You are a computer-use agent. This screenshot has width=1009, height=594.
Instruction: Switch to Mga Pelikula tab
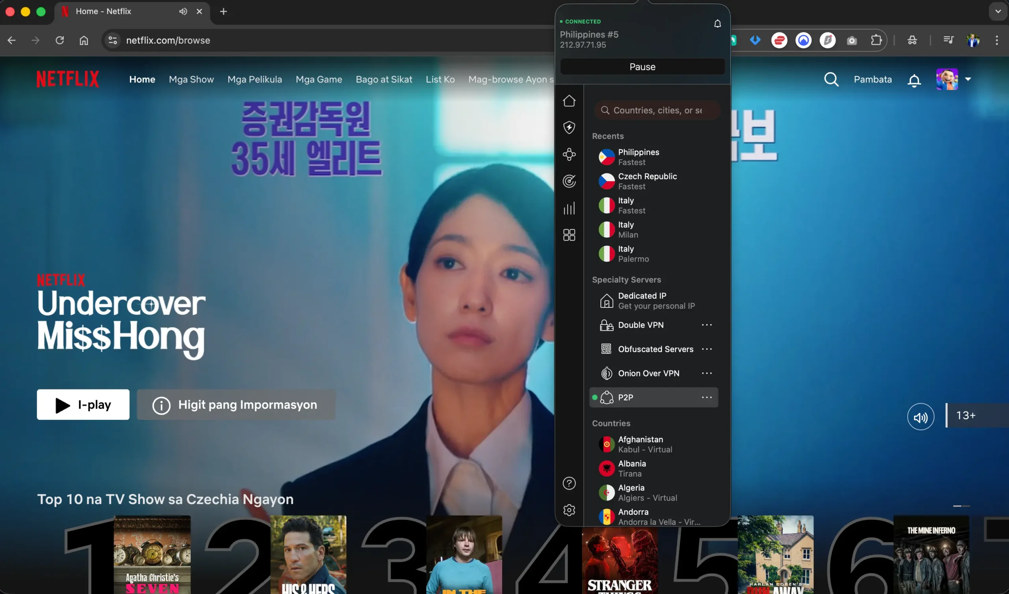[255, 79]
